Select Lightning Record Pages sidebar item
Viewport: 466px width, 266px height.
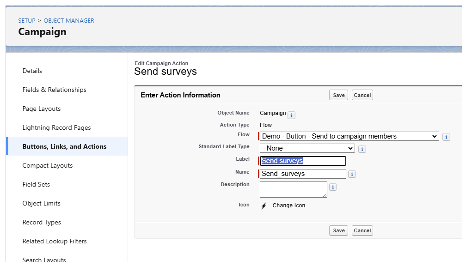pyautogui.click(x=56, y=127)
